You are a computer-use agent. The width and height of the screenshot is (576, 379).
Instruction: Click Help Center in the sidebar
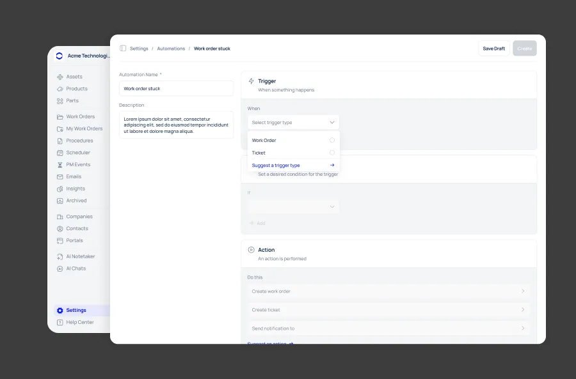[80, 323]
